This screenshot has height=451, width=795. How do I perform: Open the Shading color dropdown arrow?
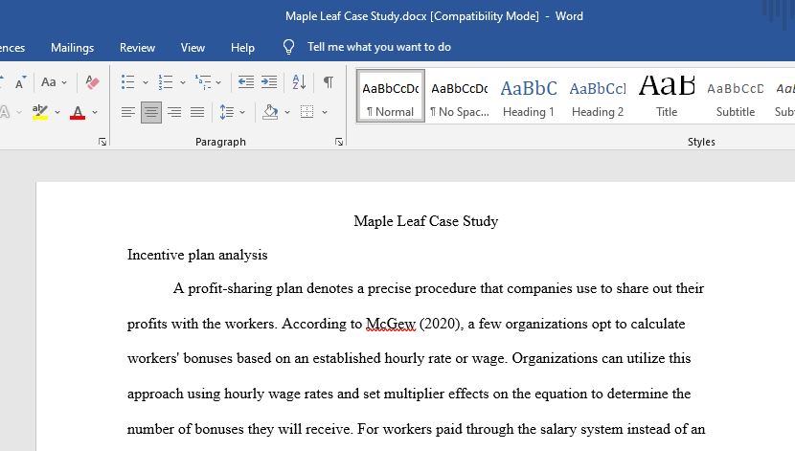287,112
